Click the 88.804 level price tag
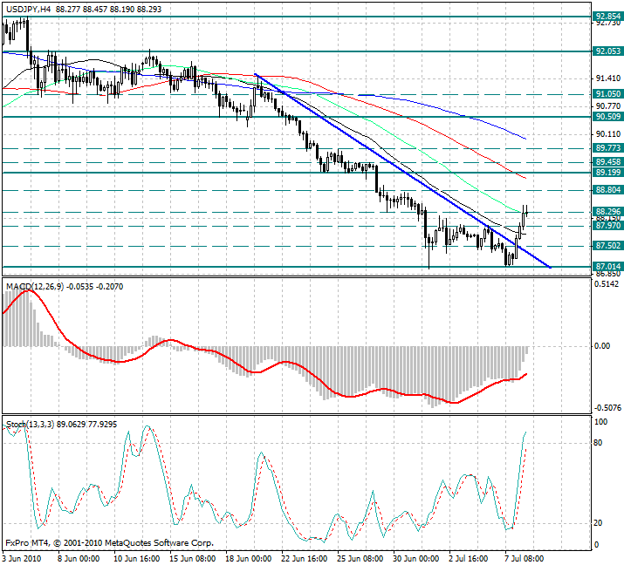This screenshot has width=624, height=565. 607,189
